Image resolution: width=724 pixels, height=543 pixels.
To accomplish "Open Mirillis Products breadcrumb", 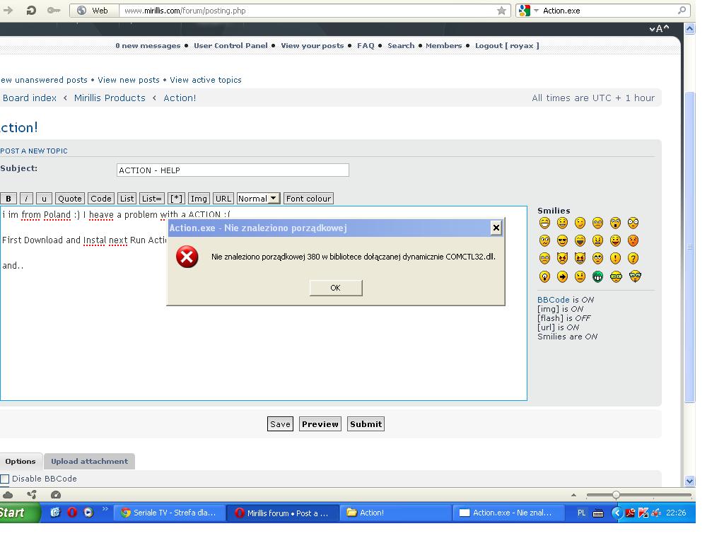I will point(110,98).
